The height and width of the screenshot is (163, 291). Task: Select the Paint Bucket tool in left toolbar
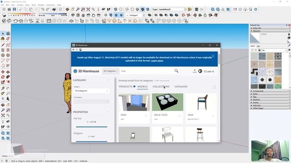(x=3, y=38)
